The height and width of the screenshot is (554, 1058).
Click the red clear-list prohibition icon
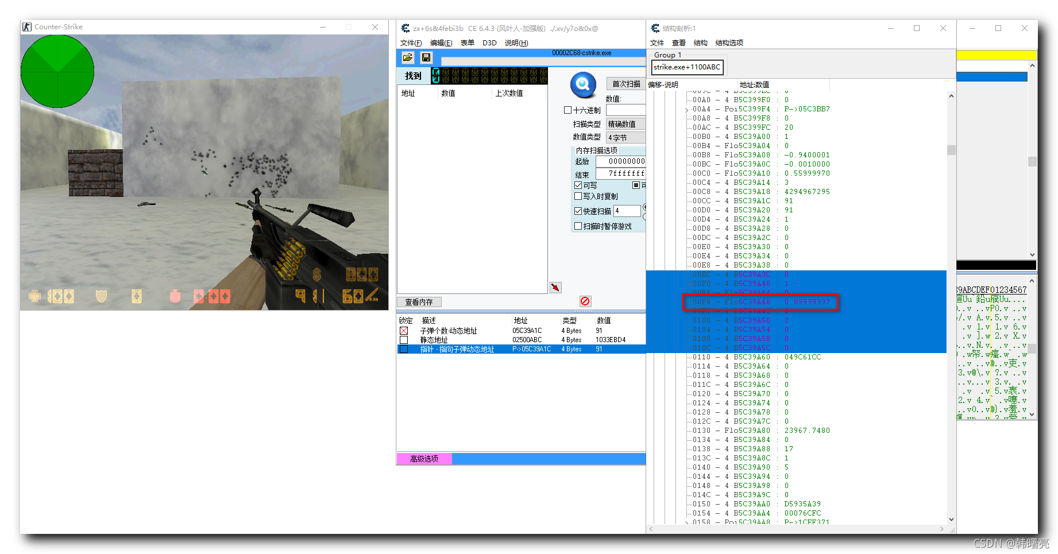585,301
